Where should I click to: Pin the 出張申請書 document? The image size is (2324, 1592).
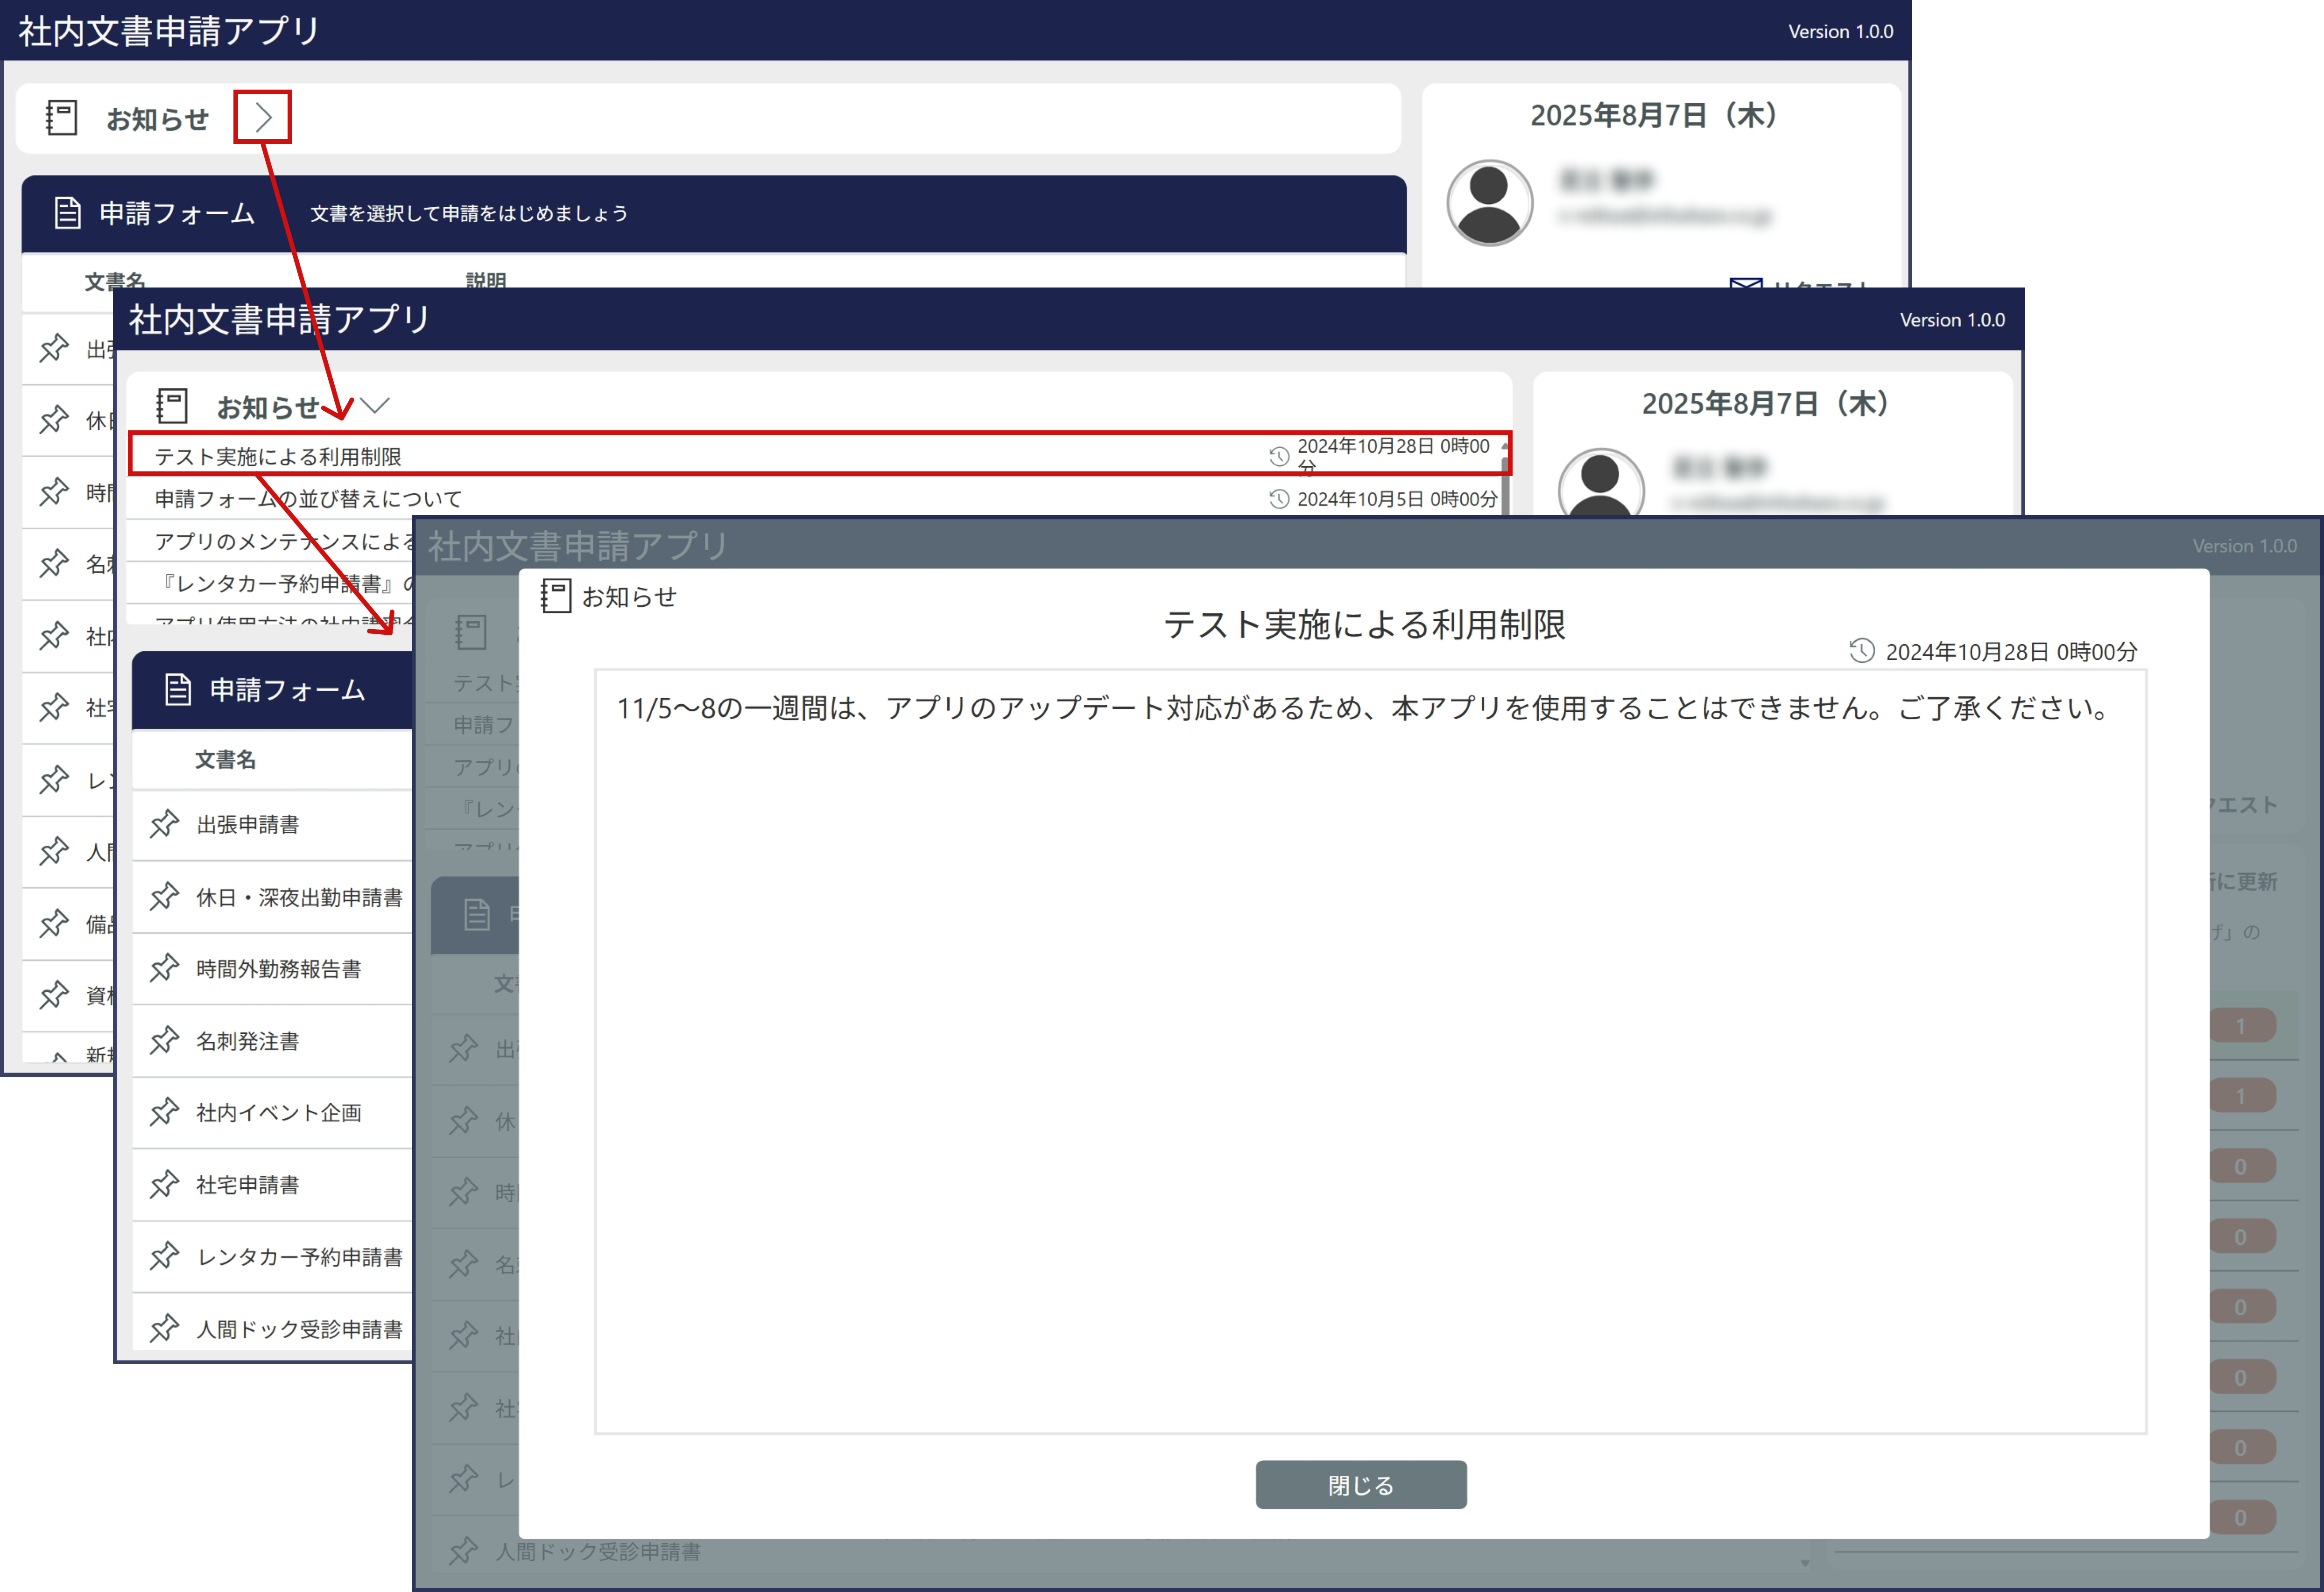pyautogui.click(x=164, y=824)
